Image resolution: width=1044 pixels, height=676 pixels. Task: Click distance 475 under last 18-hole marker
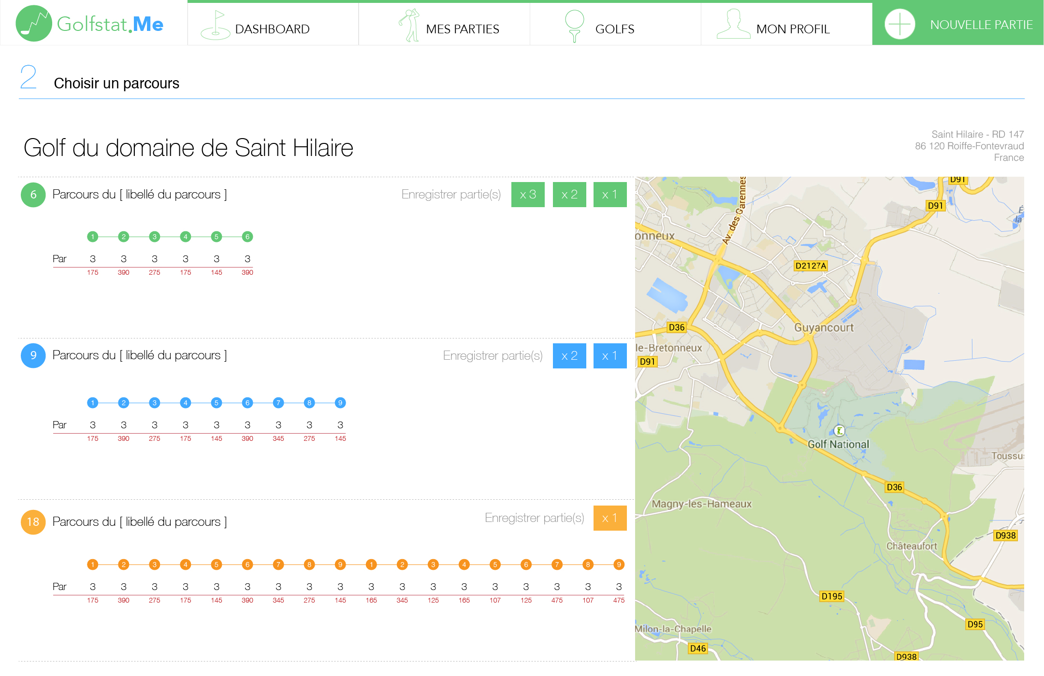pos(619,600)
